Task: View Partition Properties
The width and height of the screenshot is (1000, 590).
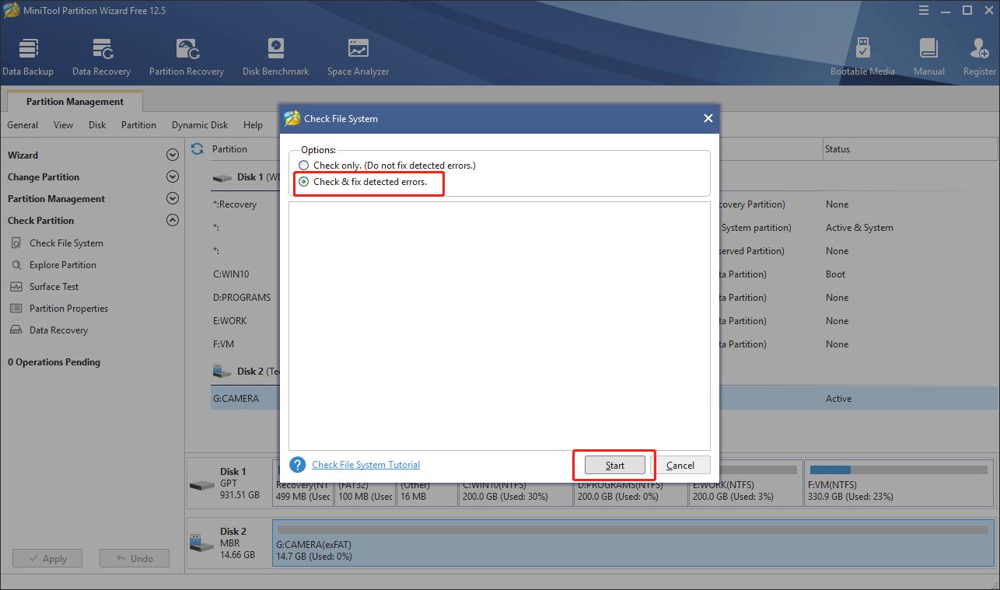Action: tap(68, 308)
